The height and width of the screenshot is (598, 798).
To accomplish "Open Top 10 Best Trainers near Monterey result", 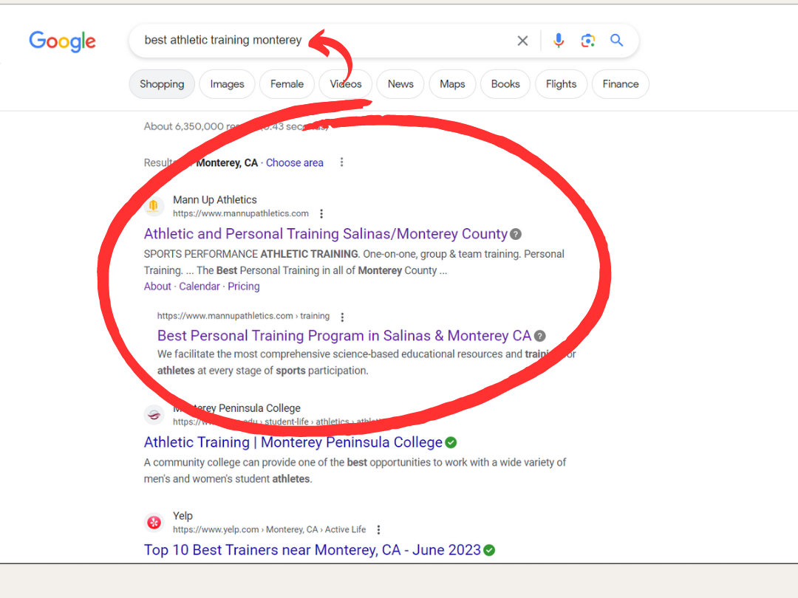I will click(x=313, y=550).
